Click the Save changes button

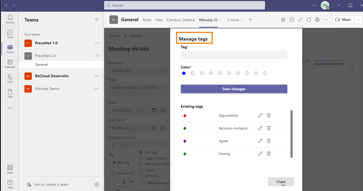[x=234, y=89]
